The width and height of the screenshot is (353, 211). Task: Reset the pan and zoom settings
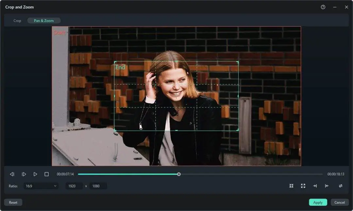click(13, 202)
